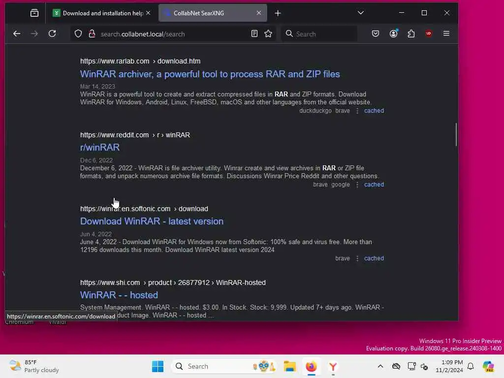
Task: Open the clock showing 1:09 PM
Action: pos(449,366)
